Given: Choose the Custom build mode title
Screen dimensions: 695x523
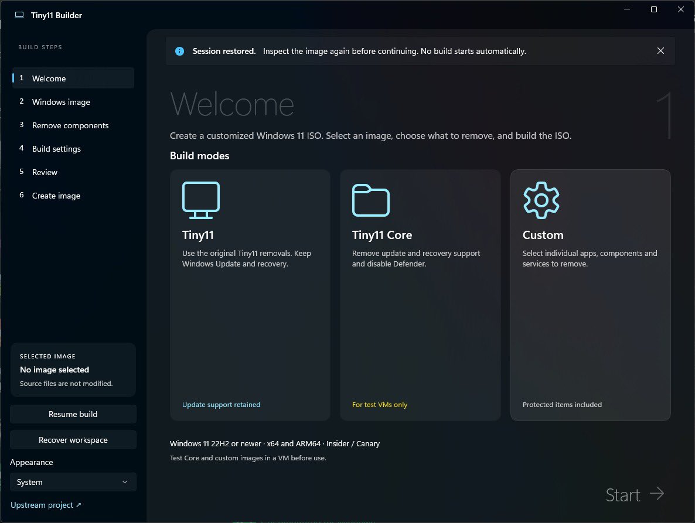Looking at the screenshot, I should 543,235.
